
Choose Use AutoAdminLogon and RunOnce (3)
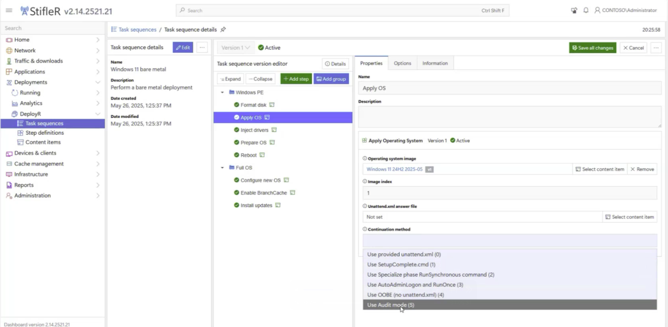pyautogui.click(x=510, y=284)
